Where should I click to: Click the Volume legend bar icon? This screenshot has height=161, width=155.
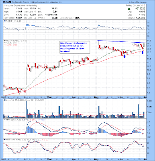pyautogui.click(x=4, y=100)
